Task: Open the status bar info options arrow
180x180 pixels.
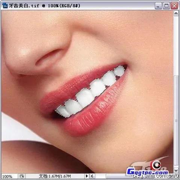Action: tap(87, 176)
